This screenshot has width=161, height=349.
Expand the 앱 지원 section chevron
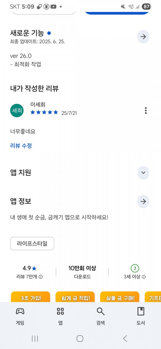143,173
